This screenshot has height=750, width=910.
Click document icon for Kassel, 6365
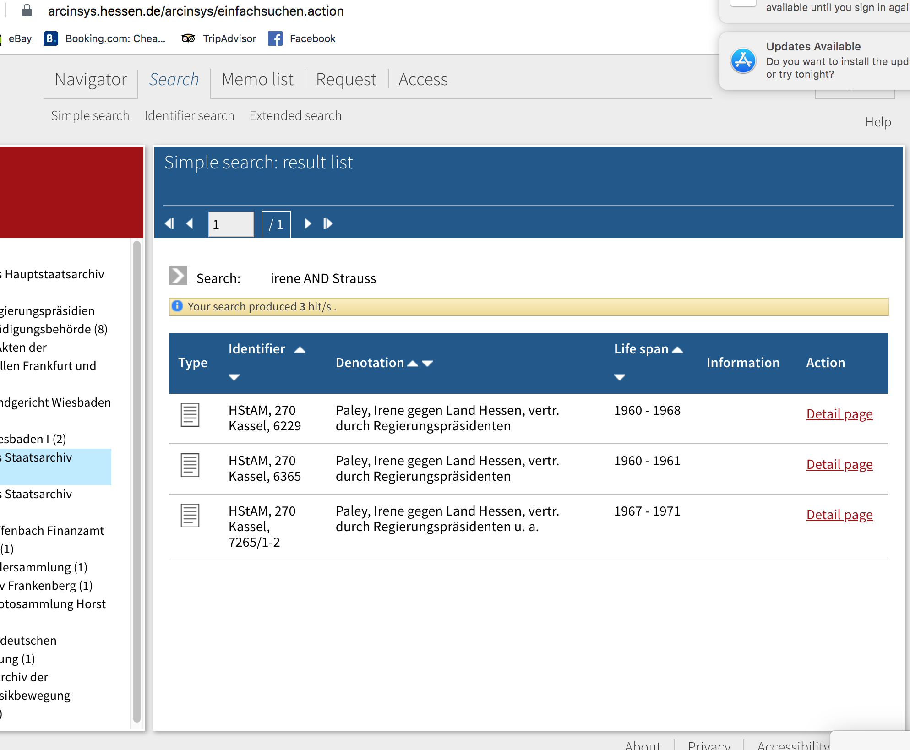point(190,465)
